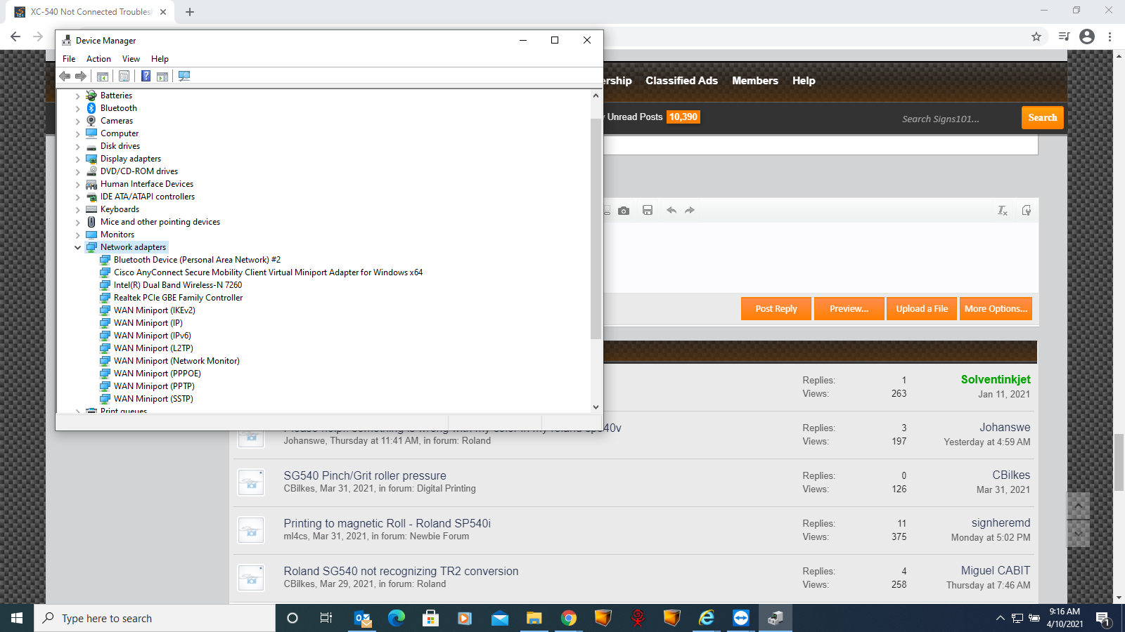
Task: Show/Hide Action Pane toolbar icon
Action: [162, 76]
